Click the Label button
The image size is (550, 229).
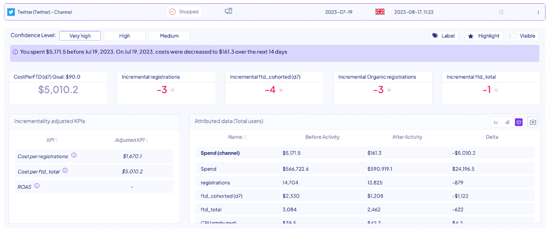point(444,36)
